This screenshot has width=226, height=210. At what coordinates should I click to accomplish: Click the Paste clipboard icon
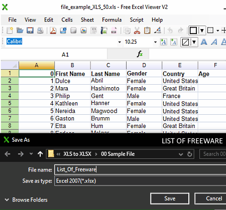click(x=147, y=31)
